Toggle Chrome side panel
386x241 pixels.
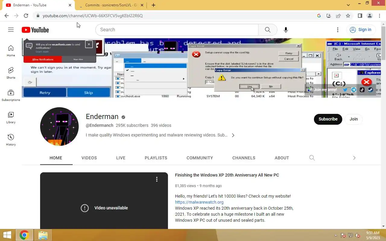click(x=360, y=16)
